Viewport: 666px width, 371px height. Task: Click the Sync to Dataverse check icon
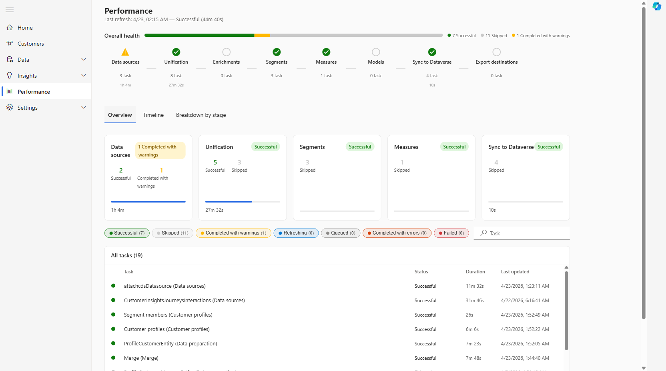(x=432, y=52)
